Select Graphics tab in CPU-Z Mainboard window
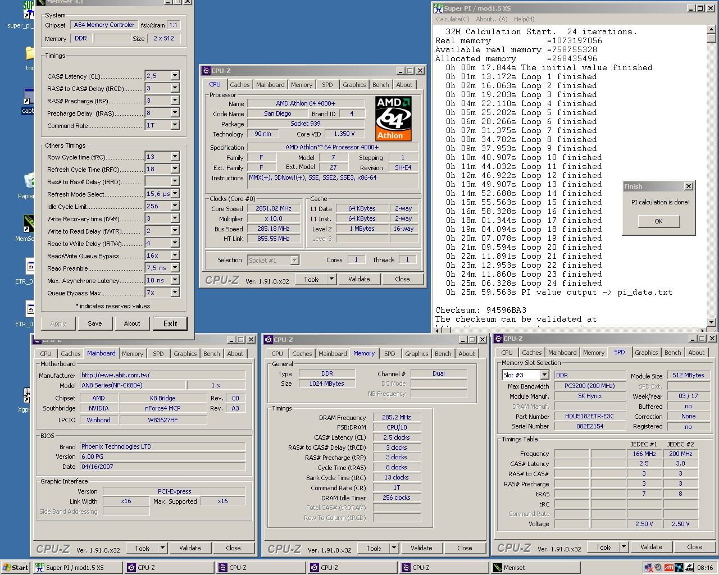The height and width of the screenshot is (575, 719). click(185, 354)
